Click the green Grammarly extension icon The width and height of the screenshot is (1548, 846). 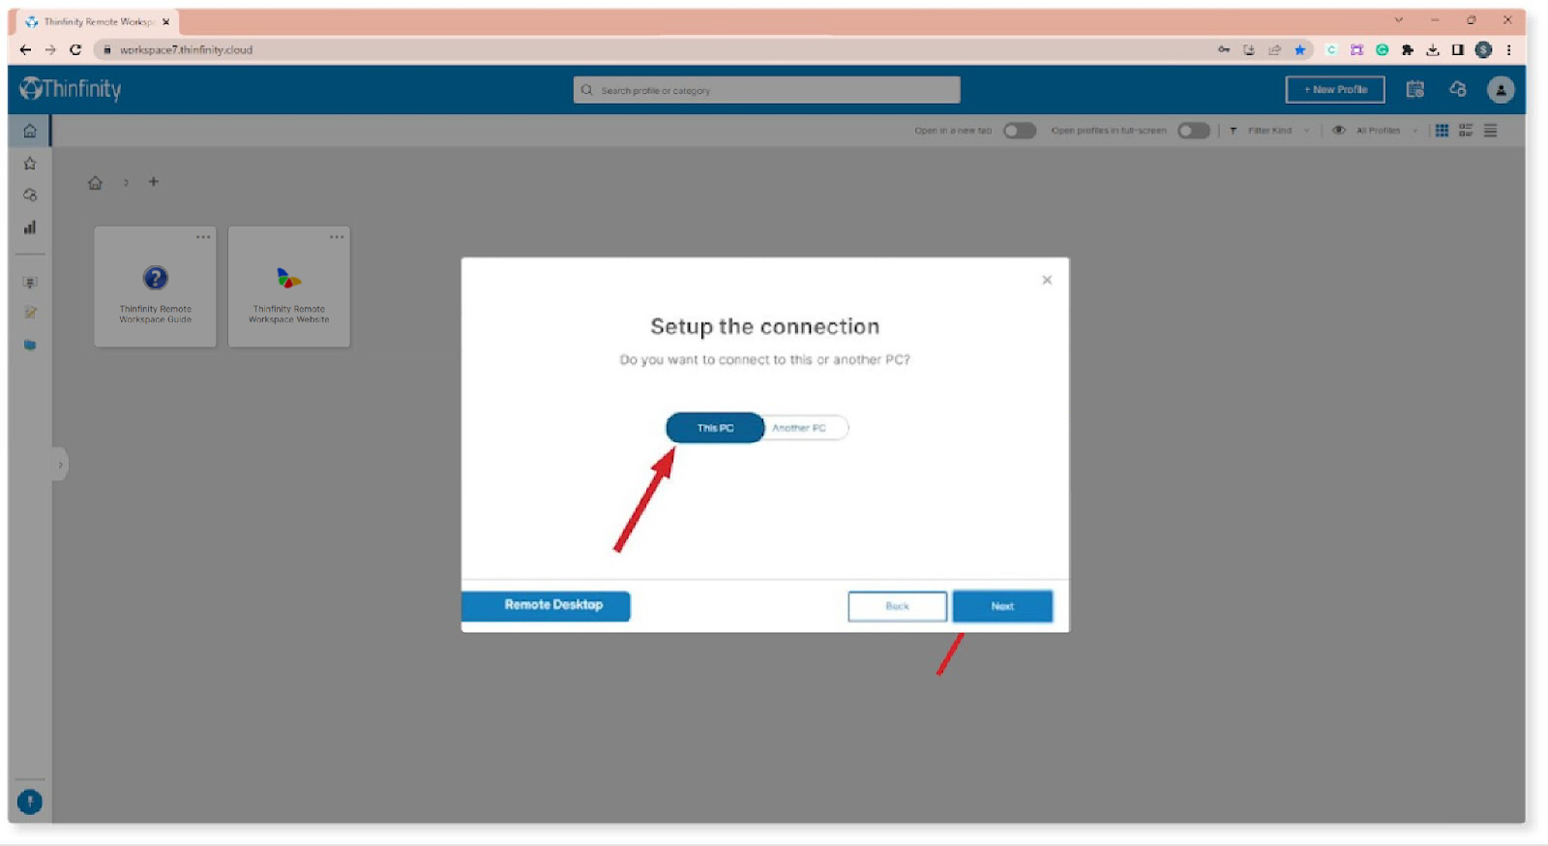tap(1382, 49)
